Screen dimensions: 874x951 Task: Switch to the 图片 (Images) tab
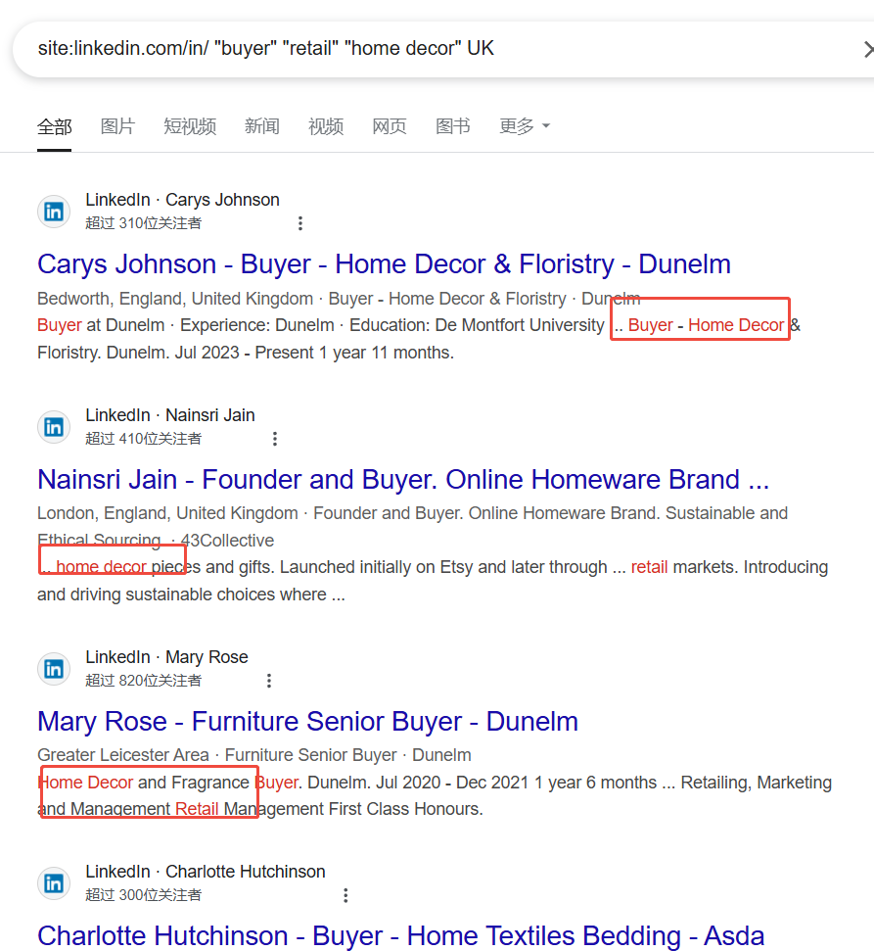tap(117, 126)
